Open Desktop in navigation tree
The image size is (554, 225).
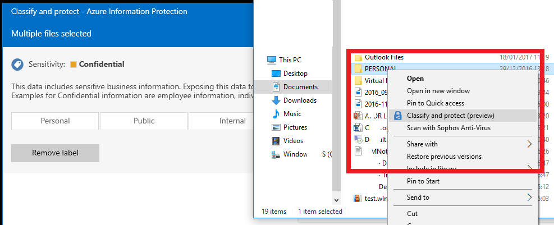(x=295, y=74)
